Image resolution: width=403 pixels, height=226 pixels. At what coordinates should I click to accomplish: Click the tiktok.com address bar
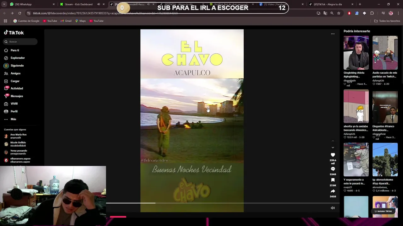pos(170,13)
